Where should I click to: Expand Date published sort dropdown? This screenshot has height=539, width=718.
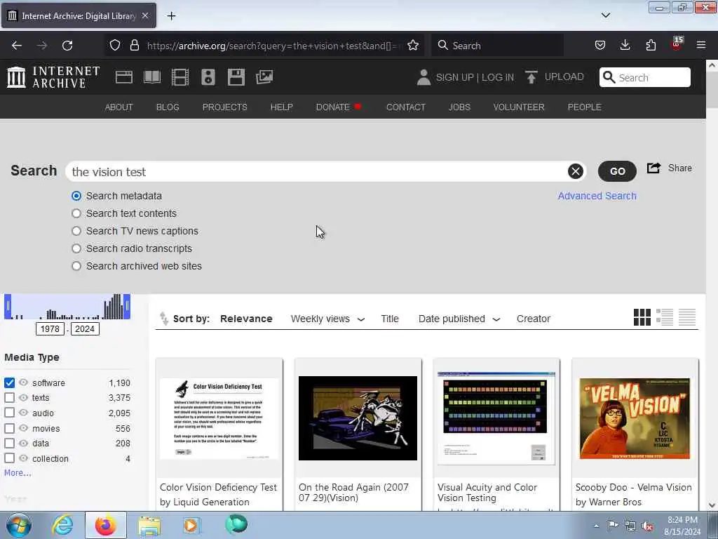click(x=496, y=319)
